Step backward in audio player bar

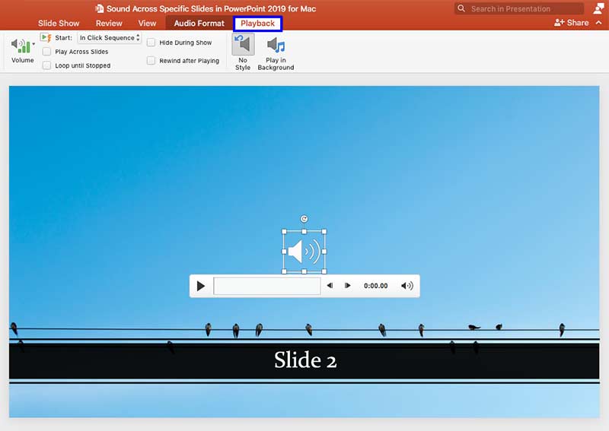tap(330, 286)
